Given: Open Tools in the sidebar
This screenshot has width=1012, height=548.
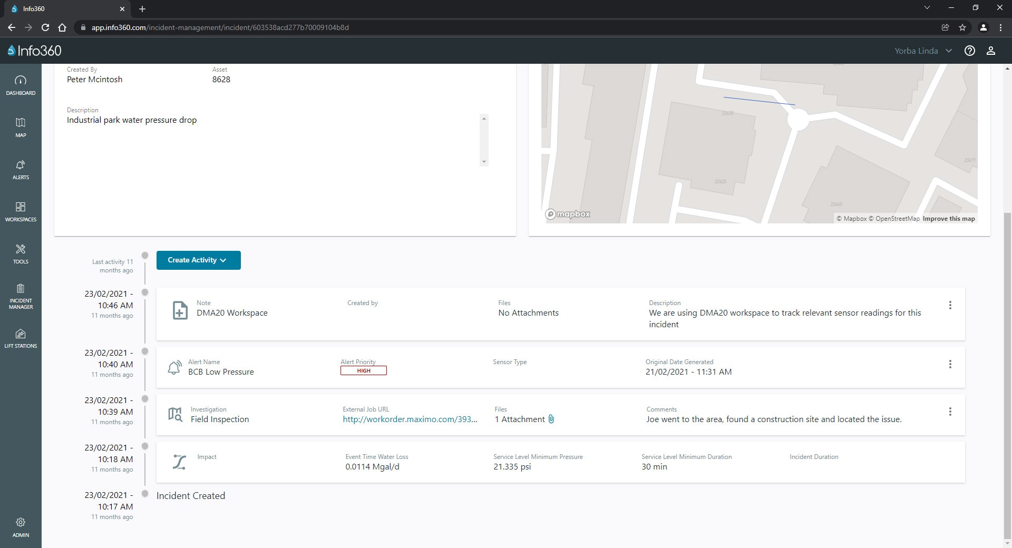Looking at the screenshot, I should (x=21, y=253).
